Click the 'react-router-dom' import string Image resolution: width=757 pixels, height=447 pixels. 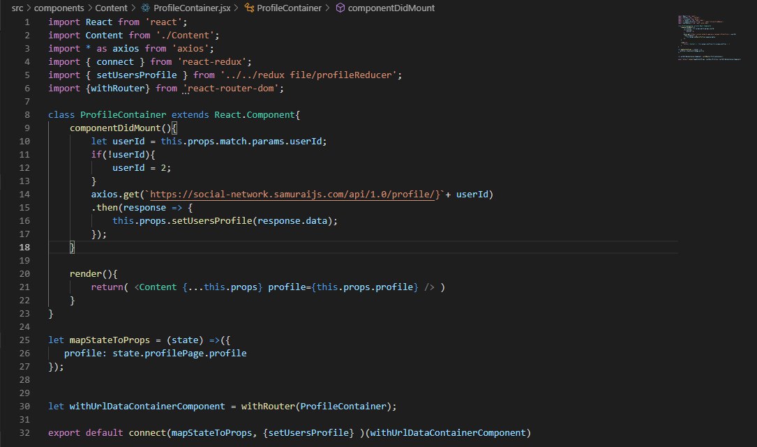231,89
